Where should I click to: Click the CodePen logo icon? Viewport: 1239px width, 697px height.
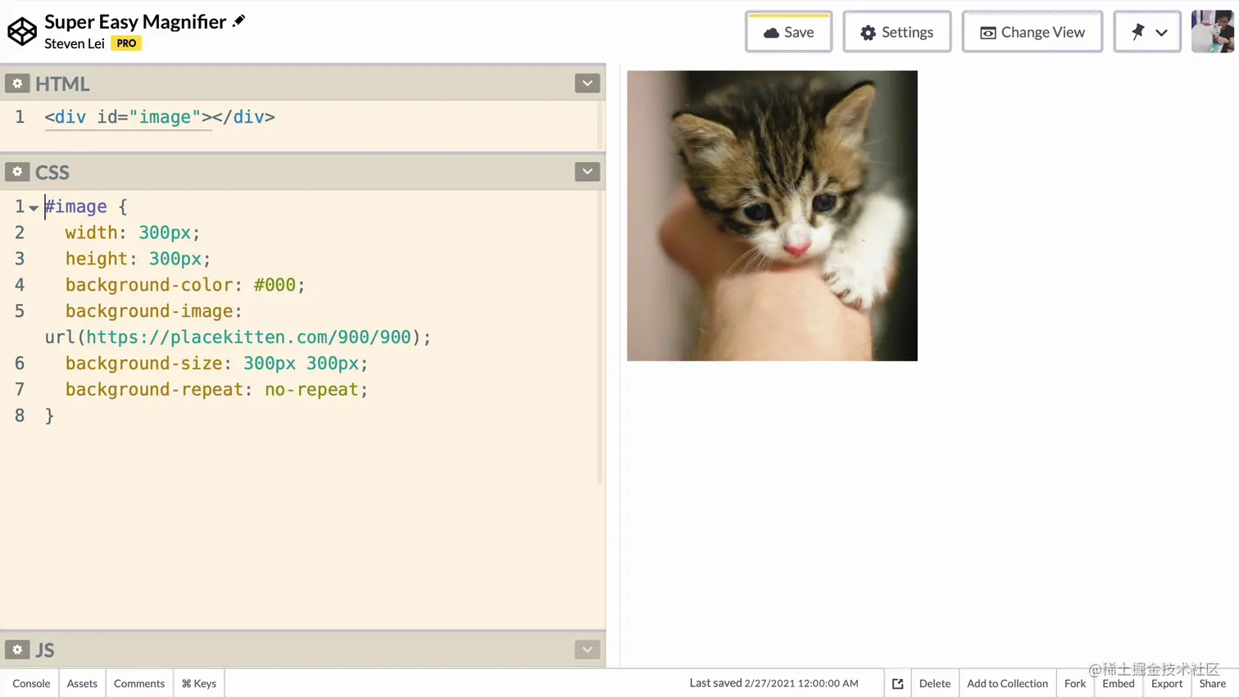(22, 32)
